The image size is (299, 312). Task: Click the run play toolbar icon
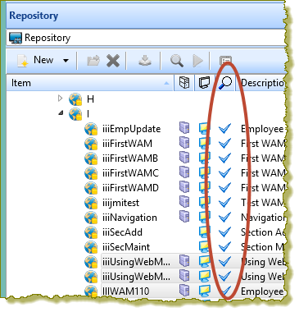point(198,60)
